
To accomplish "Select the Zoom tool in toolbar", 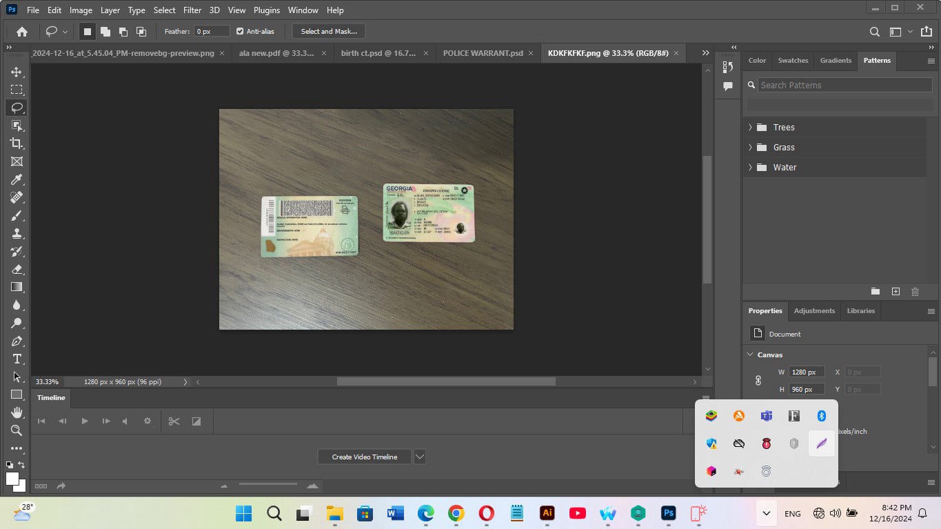I will (17, 430).
